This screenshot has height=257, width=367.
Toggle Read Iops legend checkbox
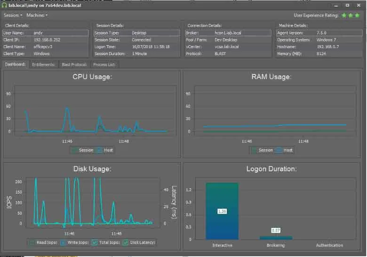pos(32,242)
